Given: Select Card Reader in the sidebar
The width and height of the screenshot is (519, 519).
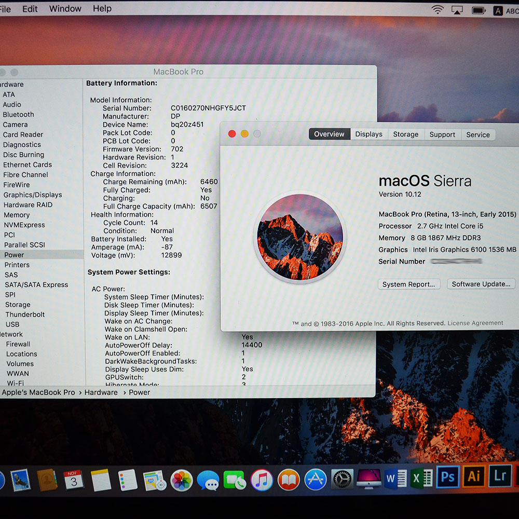Looking at the screenshot, I should [x=23, y=135].
